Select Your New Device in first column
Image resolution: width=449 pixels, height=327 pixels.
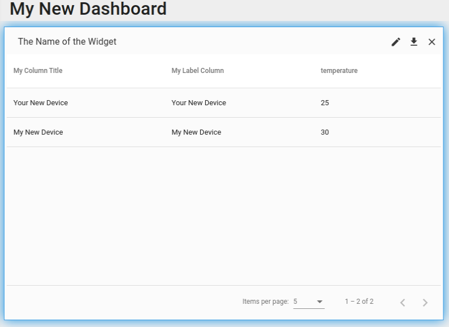pyautogui.click(x=41, y=103)
